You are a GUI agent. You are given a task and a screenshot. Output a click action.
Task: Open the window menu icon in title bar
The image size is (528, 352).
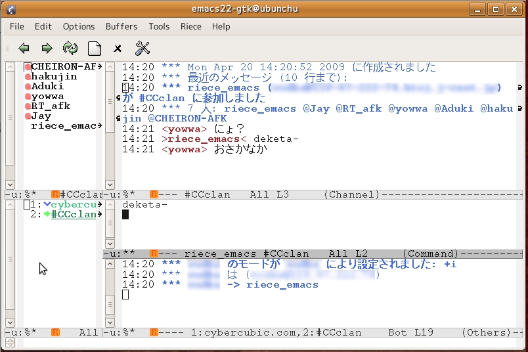(x=11, y=9)
